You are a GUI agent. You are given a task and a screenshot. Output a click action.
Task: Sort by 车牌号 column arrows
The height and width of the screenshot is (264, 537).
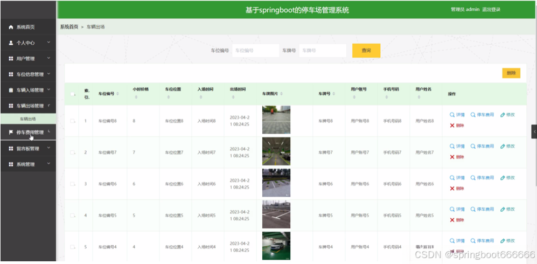tap(333, 94)
